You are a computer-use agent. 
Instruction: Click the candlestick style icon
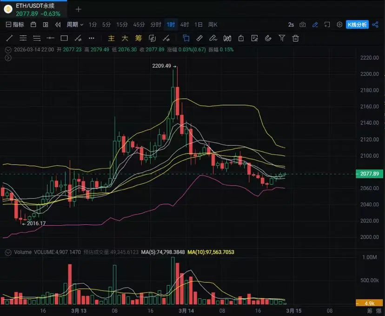pos(227,38)
